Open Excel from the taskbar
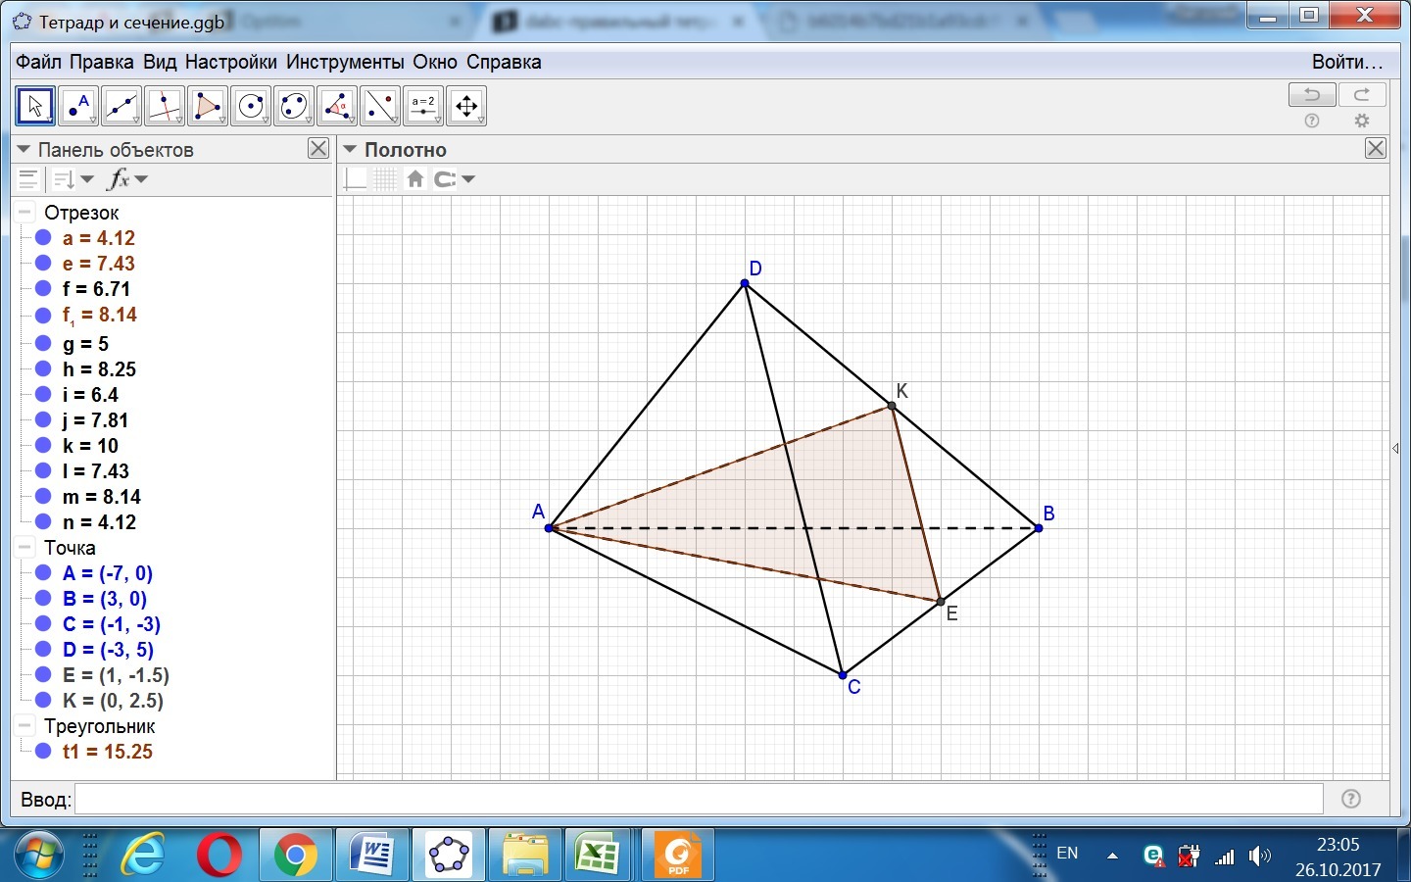1411x882 pixels. tap(597, 856)
